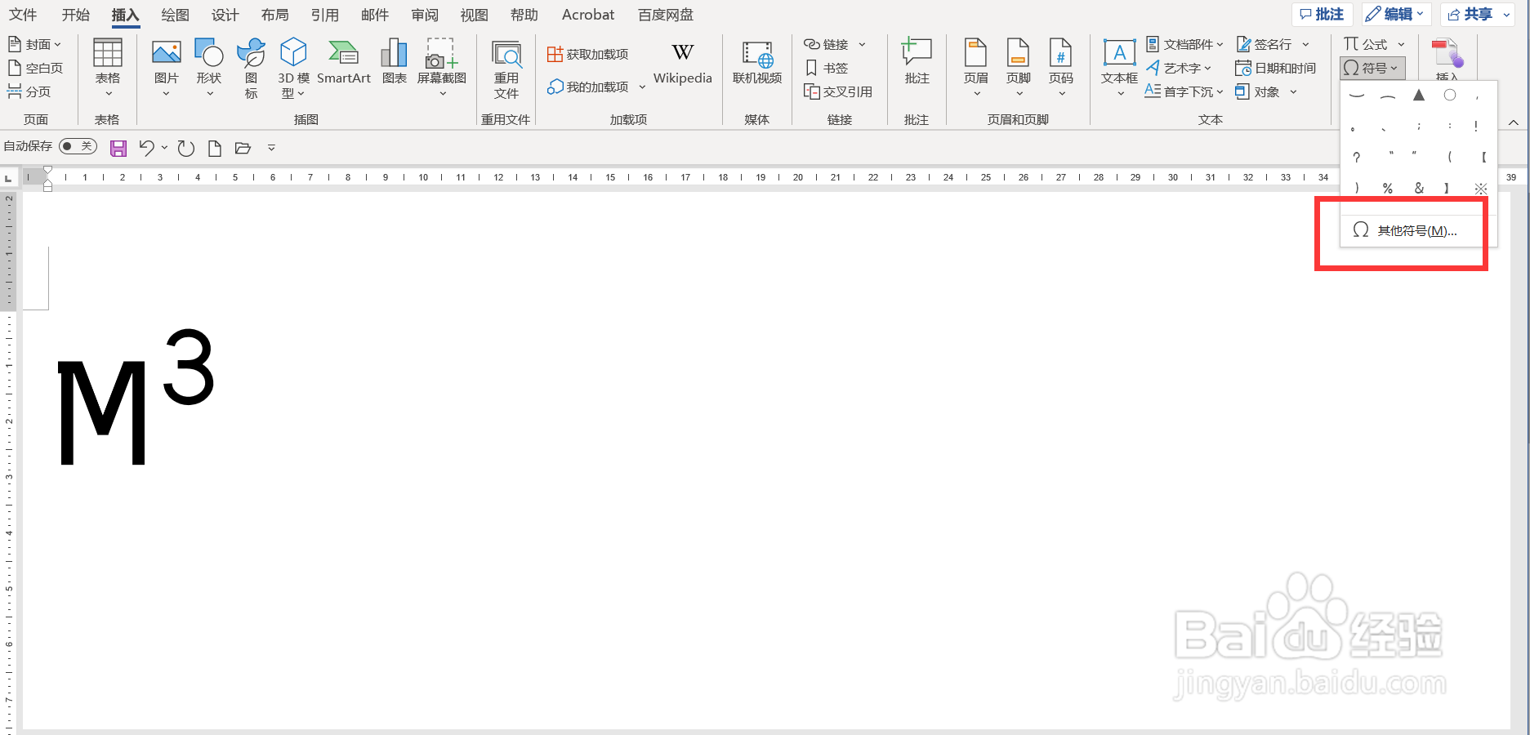Open the 审阅 review tab
Screen dimensions: 1530x735
424,15
